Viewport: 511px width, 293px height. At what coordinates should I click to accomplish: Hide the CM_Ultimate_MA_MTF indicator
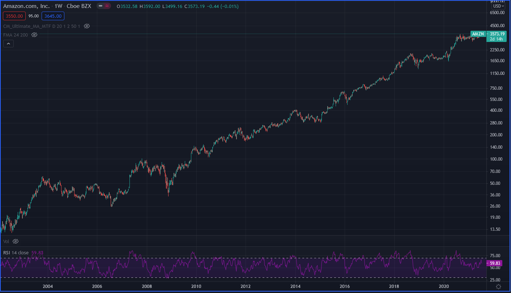86,26
